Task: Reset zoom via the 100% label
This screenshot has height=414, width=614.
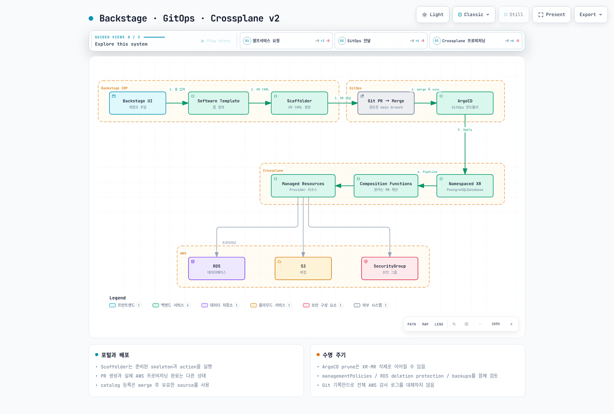Action: (x=496, y=324)
